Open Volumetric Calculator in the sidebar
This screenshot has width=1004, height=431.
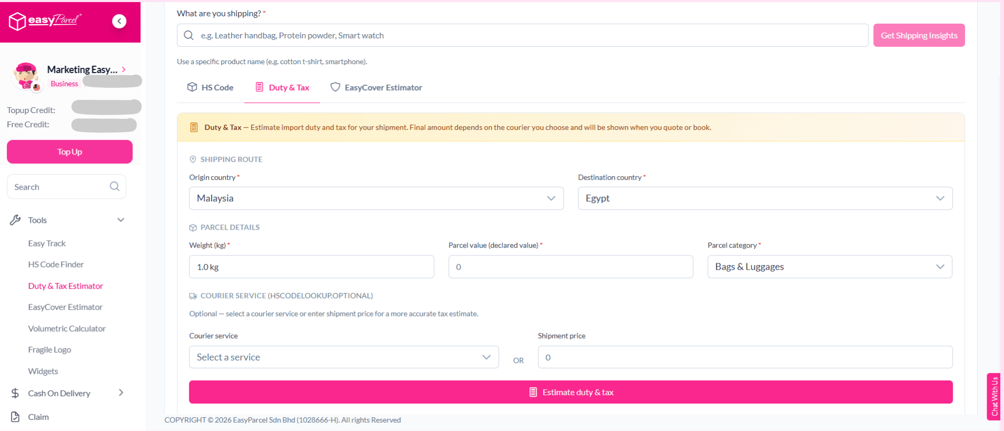click(x=67, y=329)
